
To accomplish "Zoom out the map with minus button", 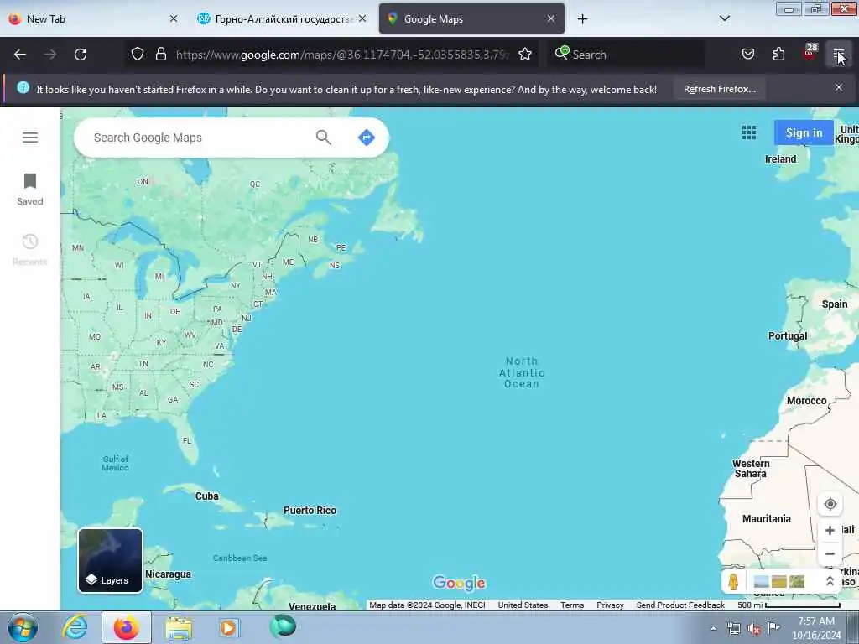I will click(830, 553).
